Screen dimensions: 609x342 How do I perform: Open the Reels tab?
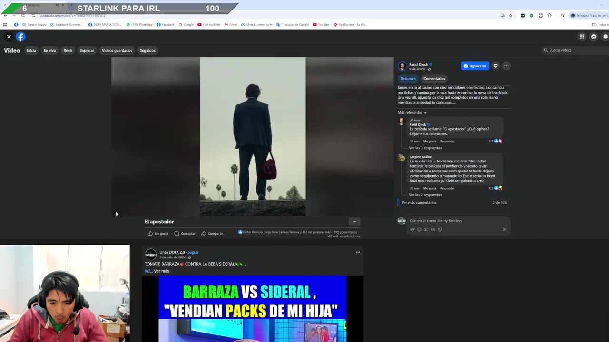[x=68, y=50]
